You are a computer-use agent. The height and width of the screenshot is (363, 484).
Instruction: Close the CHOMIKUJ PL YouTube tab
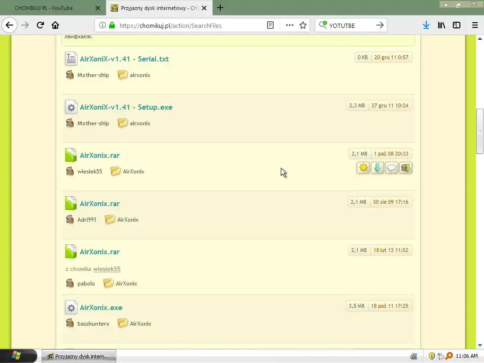click(x=97, y=8)
